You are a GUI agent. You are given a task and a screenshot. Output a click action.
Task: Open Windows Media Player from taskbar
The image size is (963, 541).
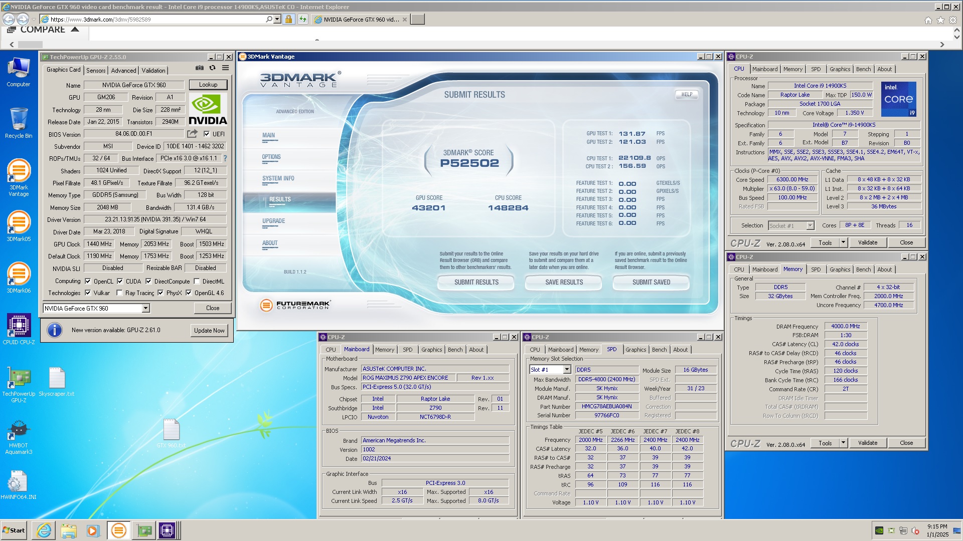click(93, 530)
